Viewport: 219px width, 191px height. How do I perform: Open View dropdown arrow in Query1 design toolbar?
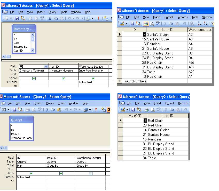click(x=11, y=18)
